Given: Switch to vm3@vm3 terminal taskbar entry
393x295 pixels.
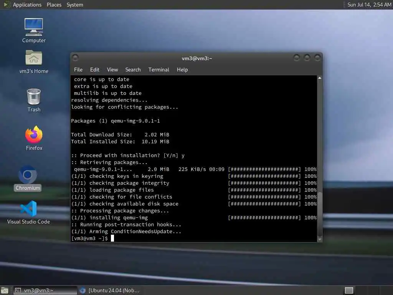Looking at the screenshot, I should pos(45,290).
